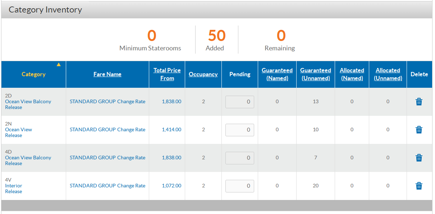Sort by Total Price From column
435x214 pixels.
coord(167,74)
